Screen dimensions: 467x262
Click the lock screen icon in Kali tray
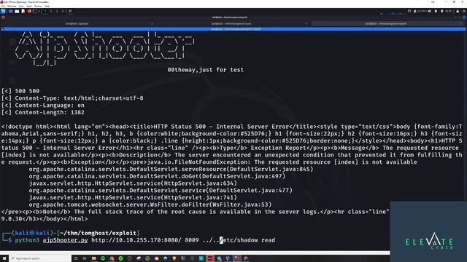[x=458, y=11]
